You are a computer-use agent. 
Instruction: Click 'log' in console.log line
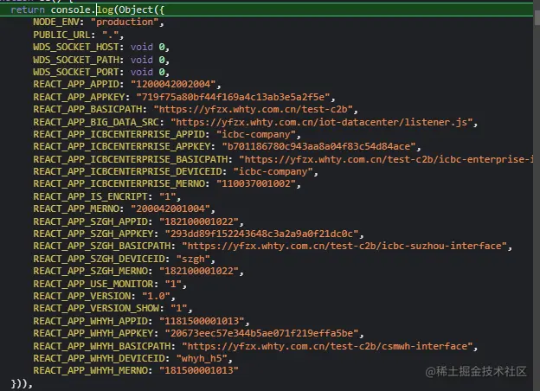coord(106,10)
